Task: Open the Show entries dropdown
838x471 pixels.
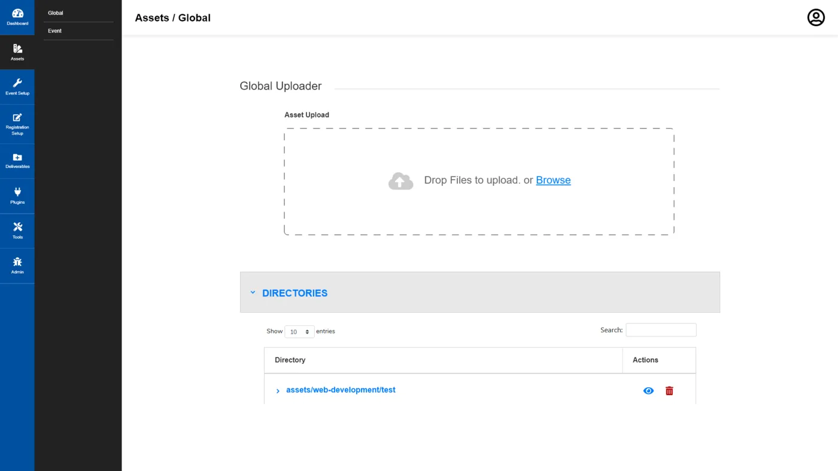Action: [x=299, y=332]
